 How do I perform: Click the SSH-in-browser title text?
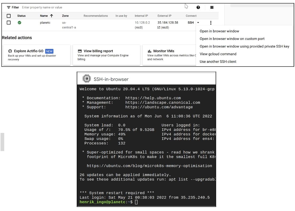[111, 79]
